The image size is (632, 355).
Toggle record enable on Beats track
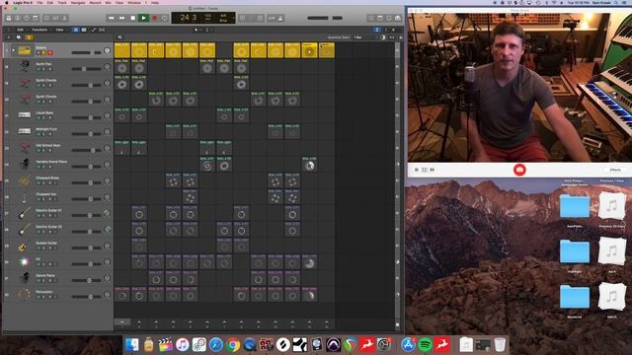(50, 52)
